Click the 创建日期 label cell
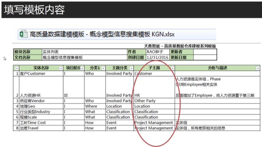This screenshot has height=147, width=262. coord(136,58)
